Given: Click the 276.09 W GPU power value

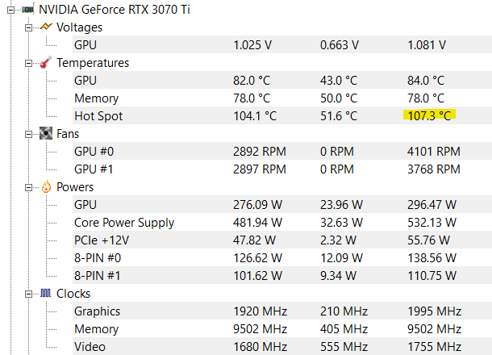Looking at the screenshot, I should tap(257, 205).
